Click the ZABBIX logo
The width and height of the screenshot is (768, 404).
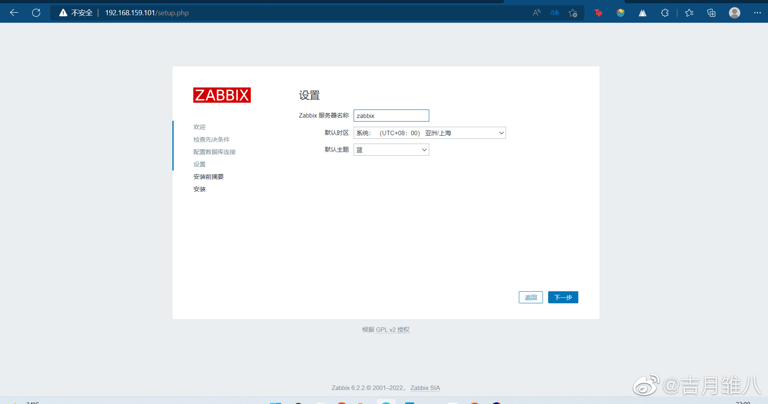point(222,95)
